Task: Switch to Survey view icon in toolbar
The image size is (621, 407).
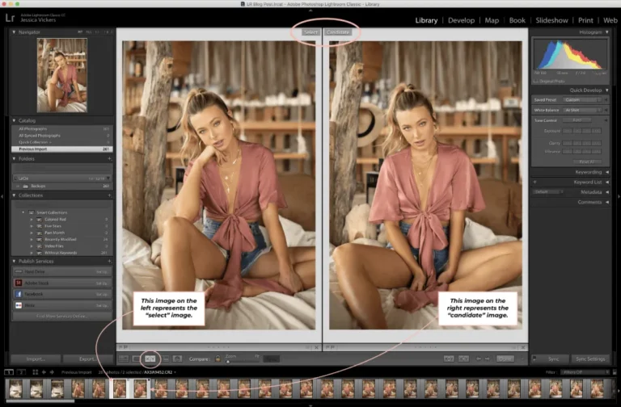Action: [166, 359]
